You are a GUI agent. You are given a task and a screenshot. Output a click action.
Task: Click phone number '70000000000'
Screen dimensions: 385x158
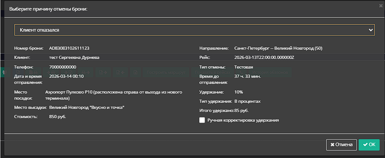point(62,67)
